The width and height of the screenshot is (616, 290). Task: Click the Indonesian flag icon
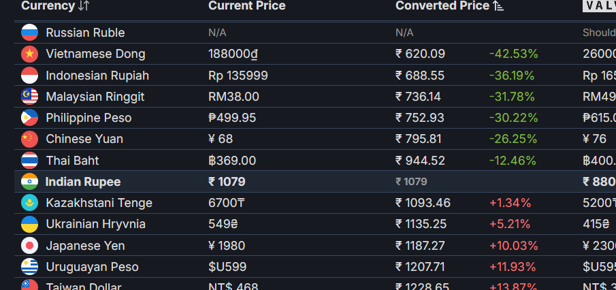tap(29, 76)
